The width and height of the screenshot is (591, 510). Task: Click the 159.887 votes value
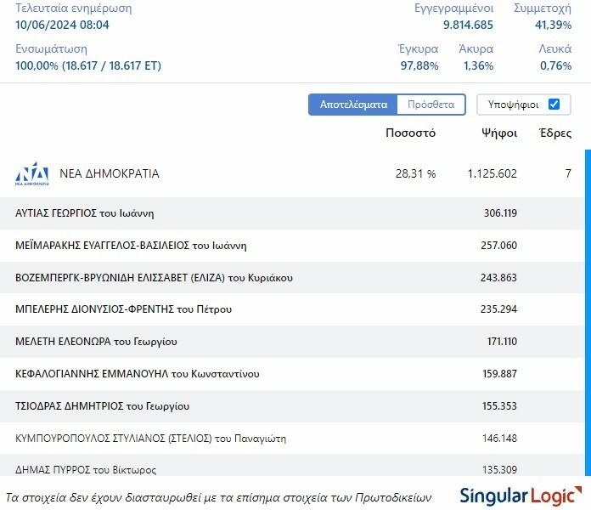click(x=500, y=374)
